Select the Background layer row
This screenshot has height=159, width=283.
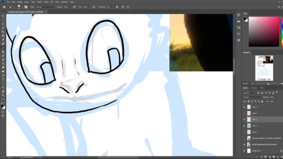coord(263,151)
